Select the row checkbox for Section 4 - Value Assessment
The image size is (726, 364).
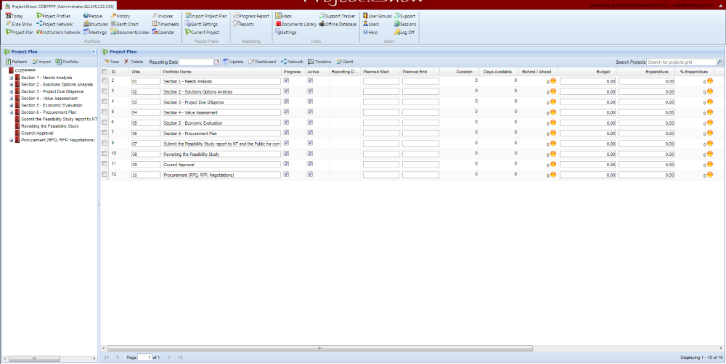(104, 112)
